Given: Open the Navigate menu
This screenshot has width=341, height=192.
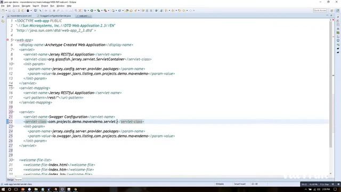Looking at the screenshot, I should (26, 6).
